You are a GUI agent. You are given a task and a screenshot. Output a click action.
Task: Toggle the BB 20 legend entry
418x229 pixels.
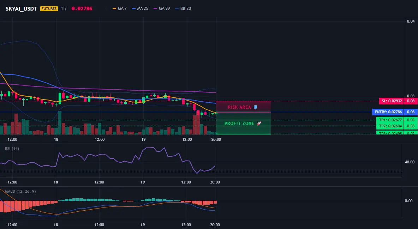183,8
